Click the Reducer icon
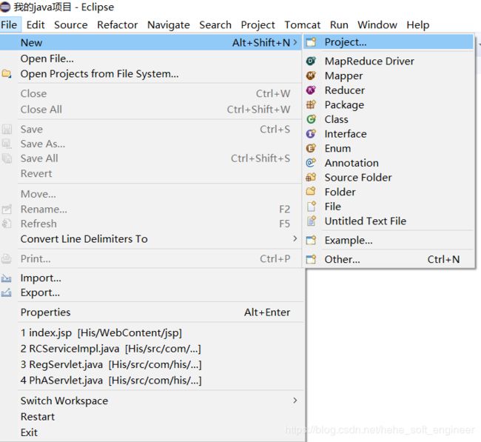Viewport: 481px width, 442px height. [311, 90]
